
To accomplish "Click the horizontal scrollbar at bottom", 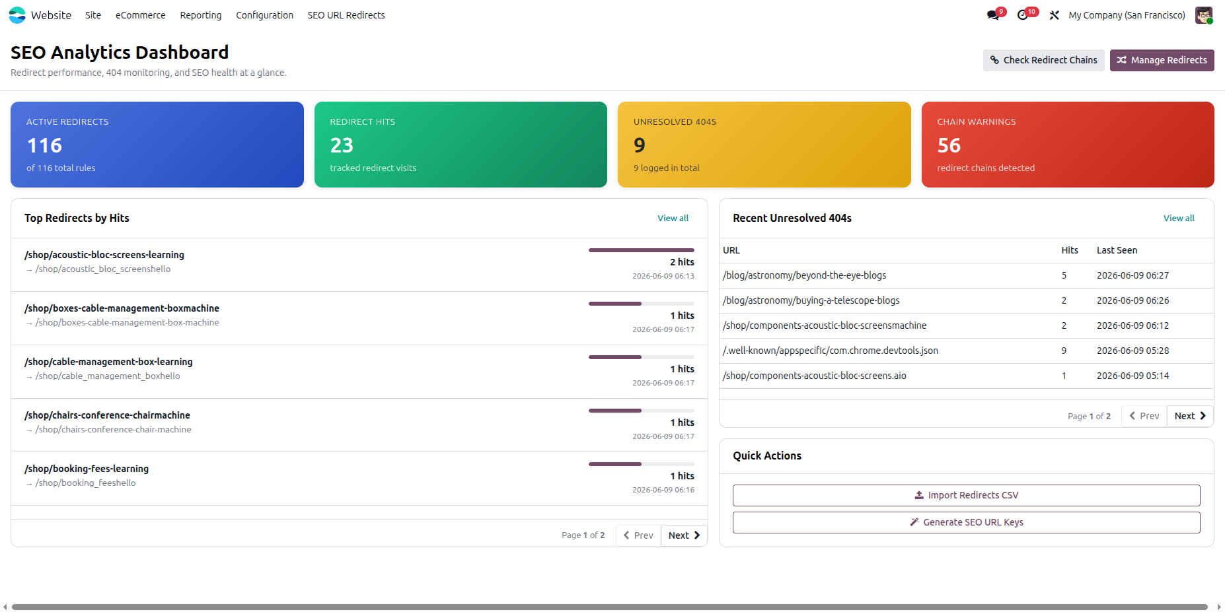I will coord(609,607).
